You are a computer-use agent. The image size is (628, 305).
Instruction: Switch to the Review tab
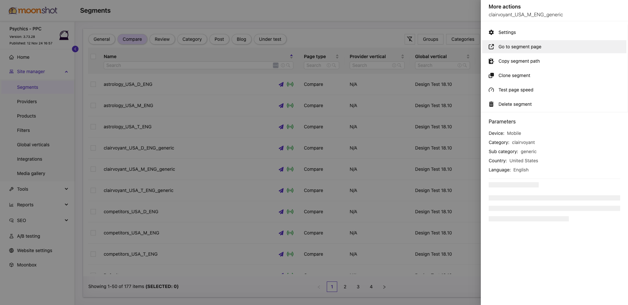[x=162, y=39]
